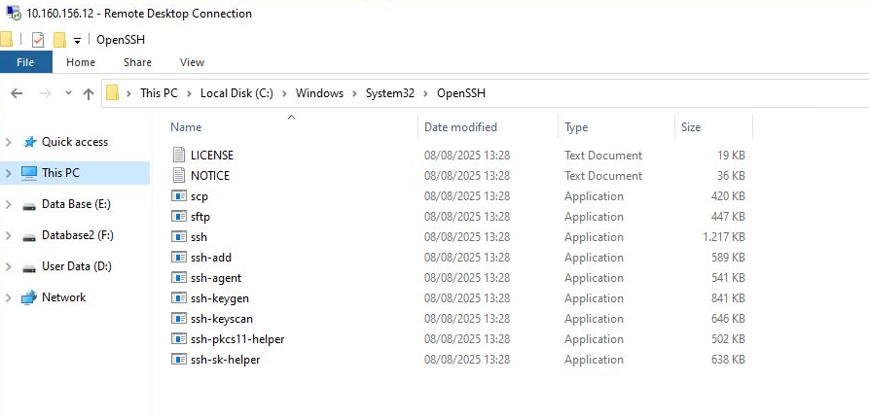Select Data Base (E:) in navigation pane
This screenshot has height=418, width=869.
(x=77, y=204)
